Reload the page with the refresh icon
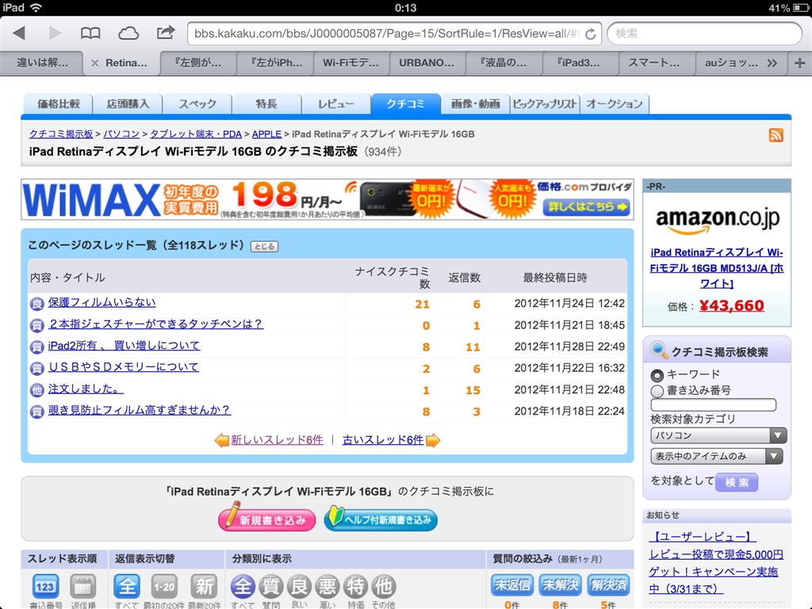812x609 pixels. [590, 34]
